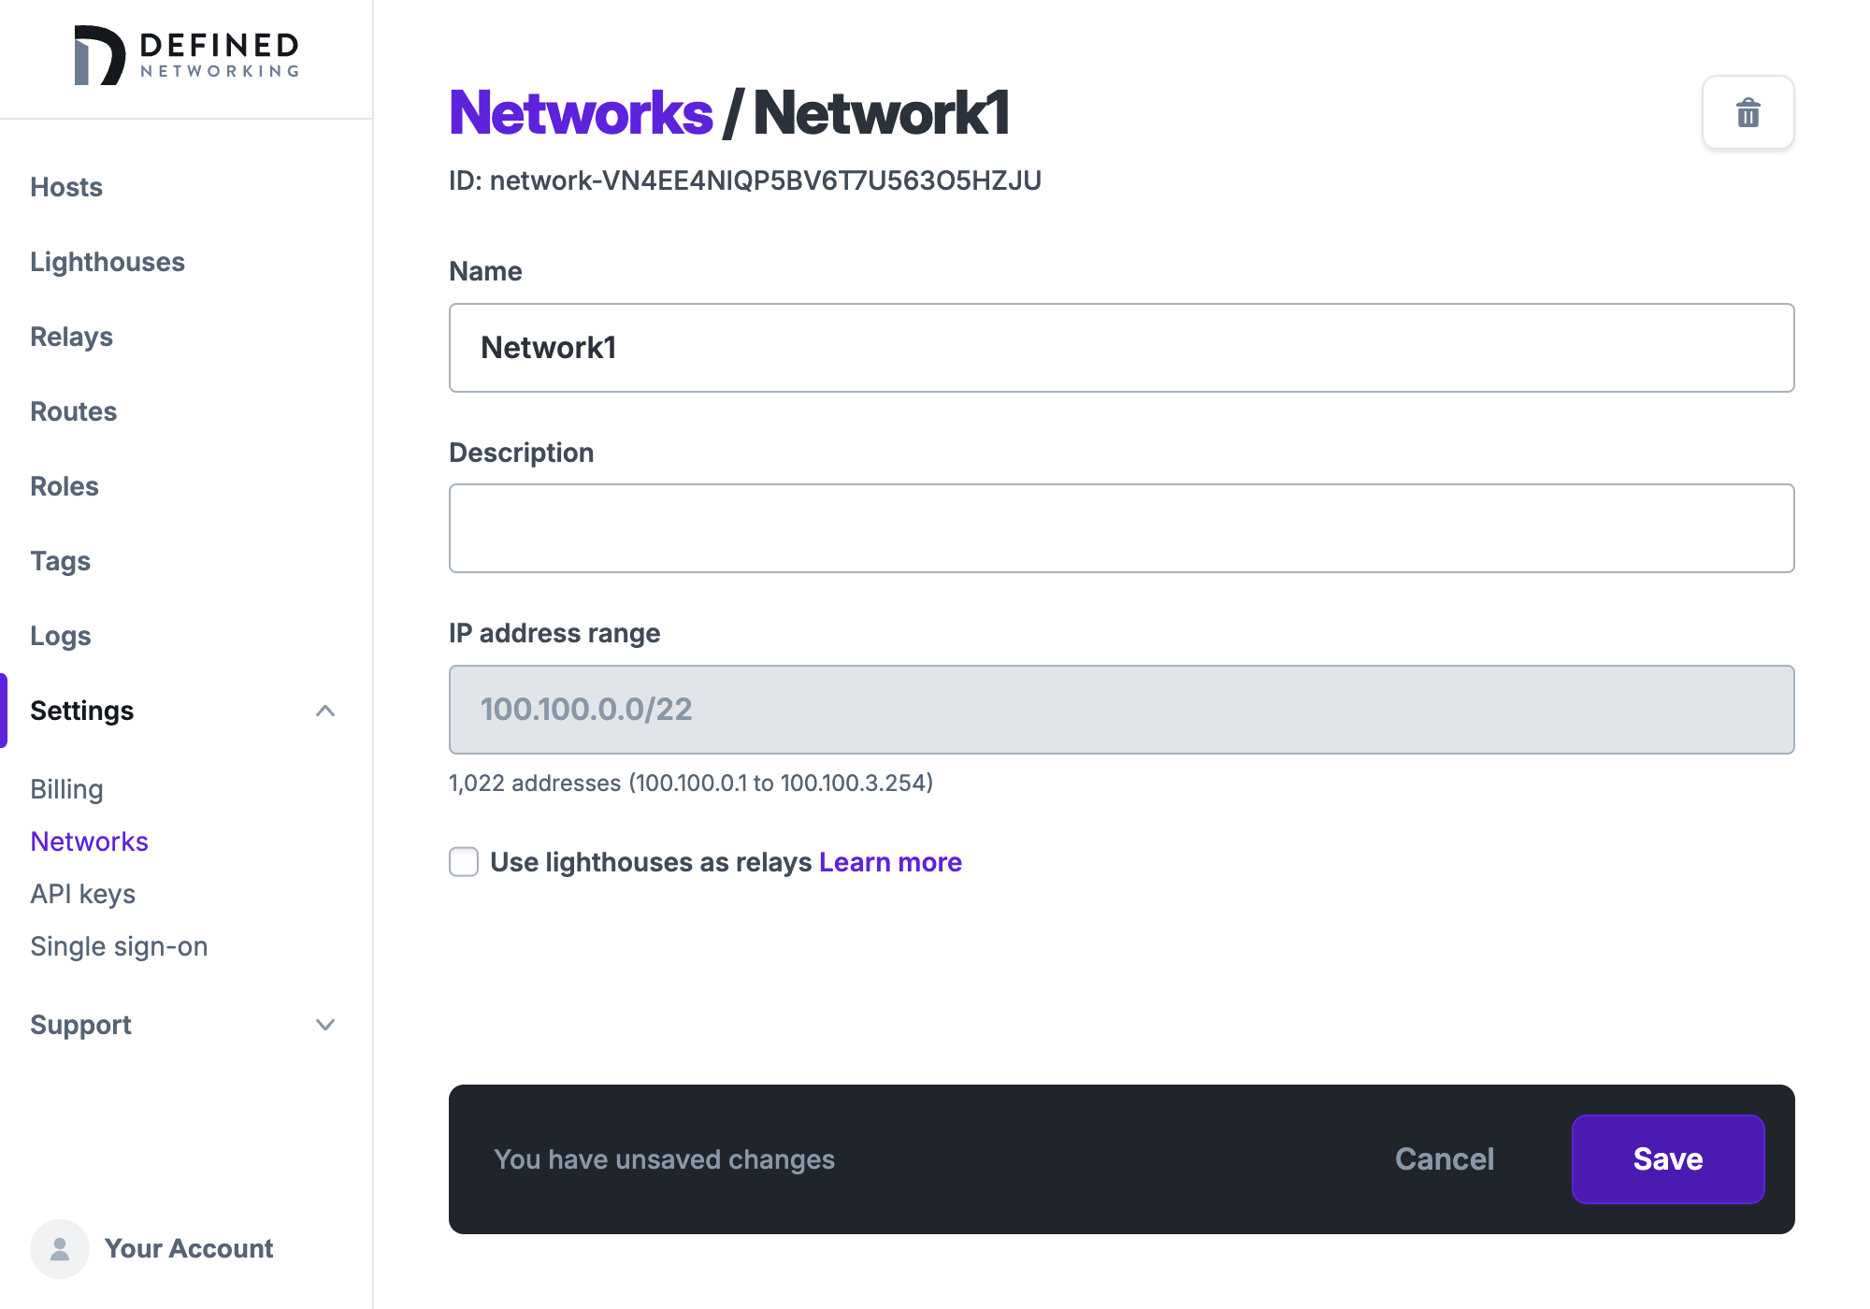1870x1309 pixels.
Task: Collapse the Settings section
Action: click(325, 711)
